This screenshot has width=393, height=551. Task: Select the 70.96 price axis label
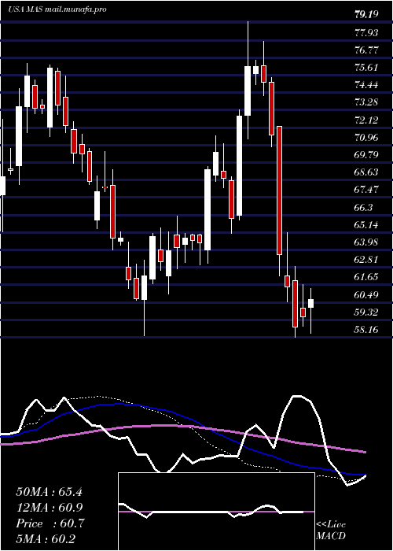pyautogui.click(x=366, y=137)
